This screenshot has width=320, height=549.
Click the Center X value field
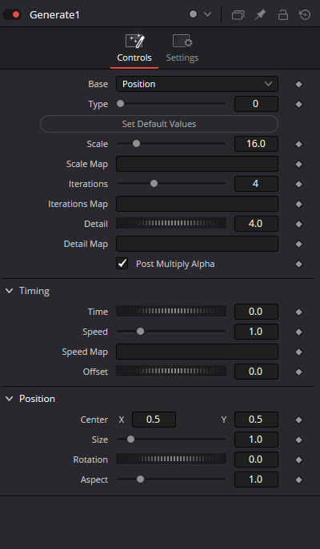tap(154, 420)
